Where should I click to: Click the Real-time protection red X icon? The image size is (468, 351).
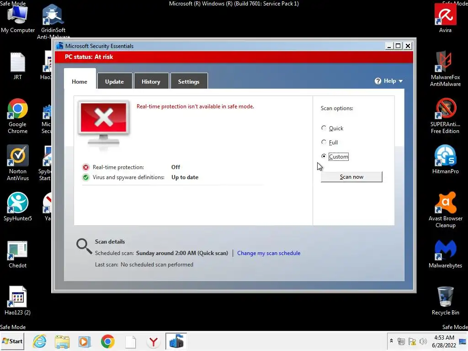tap(86, 167)
